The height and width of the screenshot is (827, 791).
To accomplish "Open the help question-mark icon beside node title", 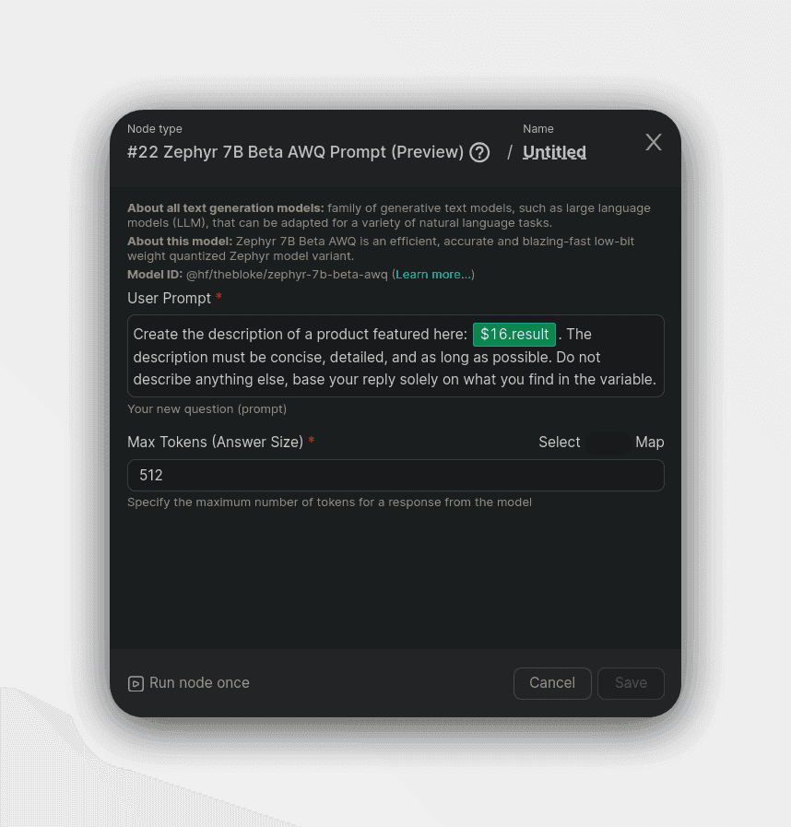I will coord(479,152).
